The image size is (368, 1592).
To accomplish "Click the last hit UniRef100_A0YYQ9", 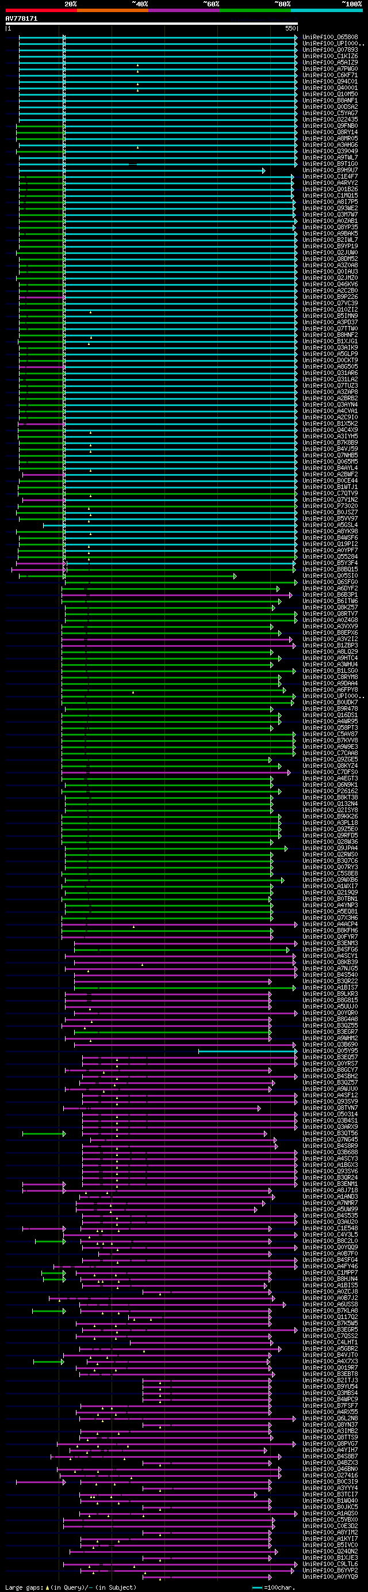I will pos(329,1576).
